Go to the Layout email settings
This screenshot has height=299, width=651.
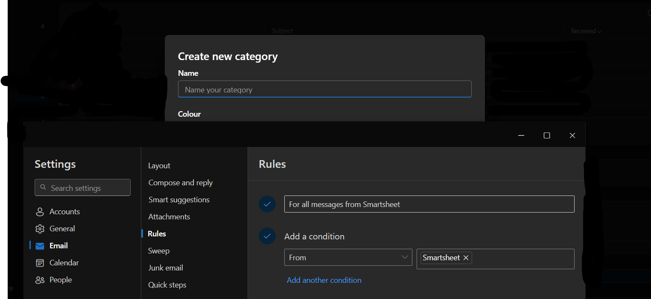pyautogui.click(x=159, y=166)
